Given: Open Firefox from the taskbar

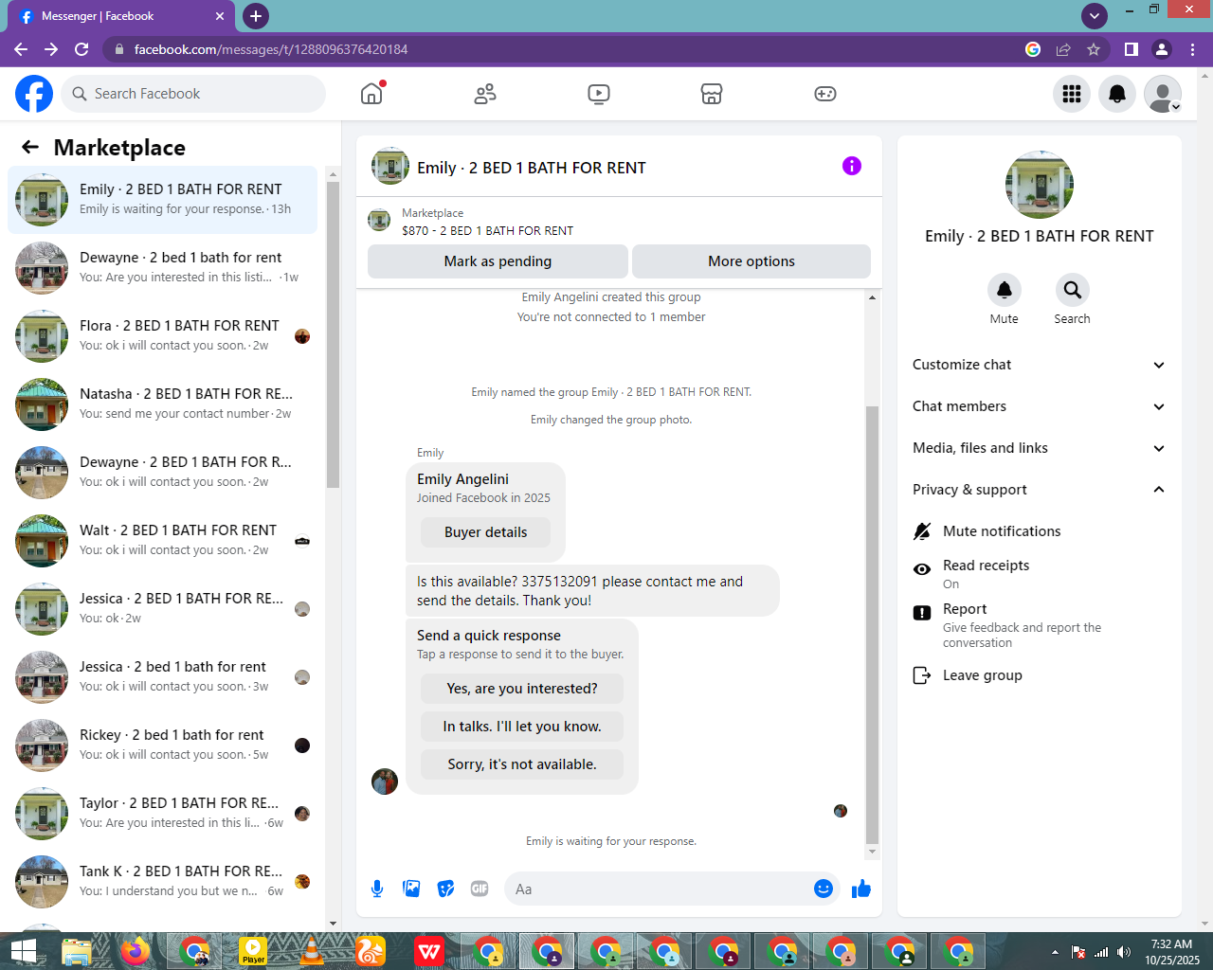Looking at the screenshot, I should [x=136, y=951].
